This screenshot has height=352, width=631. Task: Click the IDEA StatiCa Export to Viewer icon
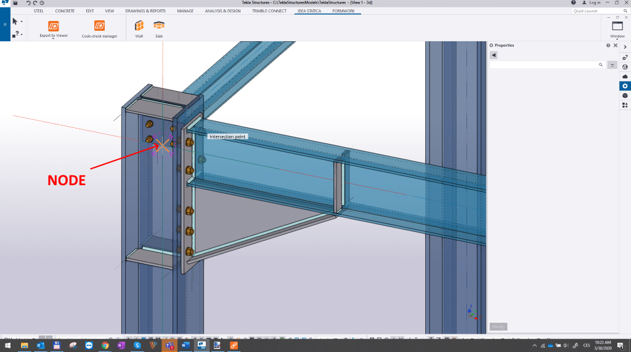point(54,26)
